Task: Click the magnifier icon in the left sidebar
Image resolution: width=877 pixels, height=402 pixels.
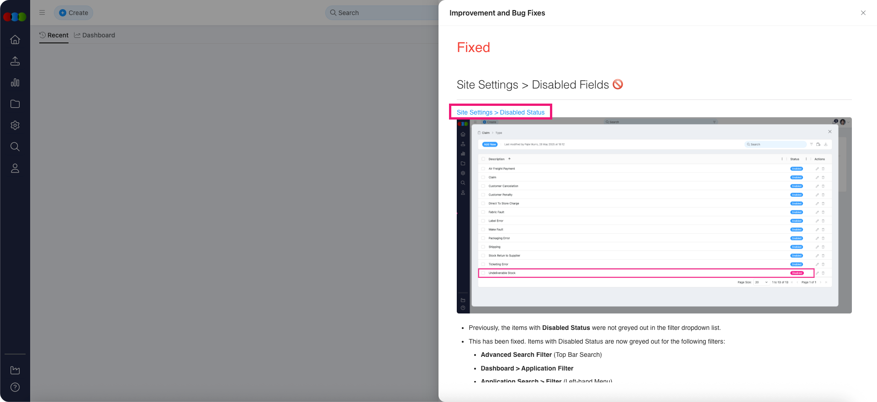Action: (15, 147)
